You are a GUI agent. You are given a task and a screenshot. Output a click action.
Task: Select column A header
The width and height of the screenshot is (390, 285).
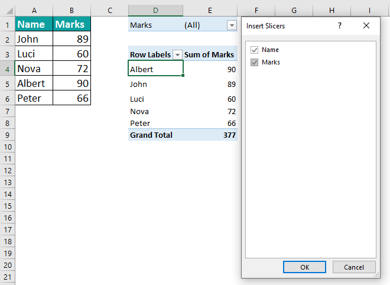pos(34,11)
